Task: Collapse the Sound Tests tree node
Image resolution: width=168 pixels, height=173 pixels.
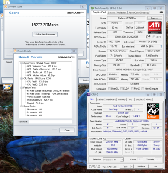Action: (21, 106)
